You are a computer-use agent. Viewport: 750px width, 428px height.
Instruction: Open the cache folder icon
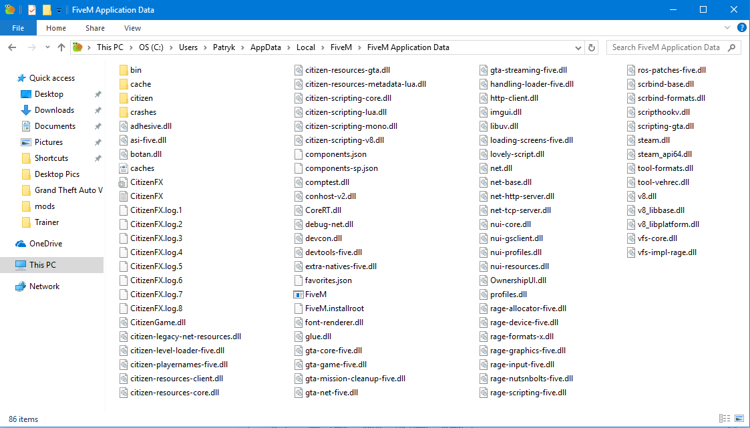pos(124,84)
